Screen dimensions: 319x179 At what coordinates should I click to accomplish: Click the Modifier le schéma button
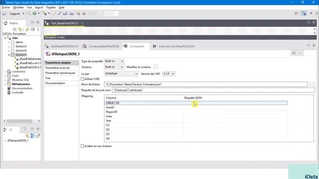pyautogui.click(x=156, y=67)
